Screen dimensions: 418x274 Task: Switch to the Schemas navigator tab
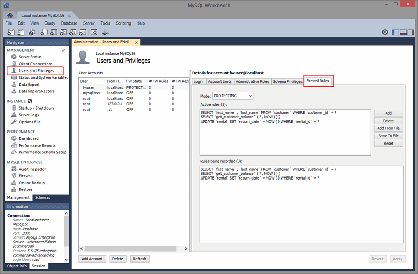click(x=43, y=198)
